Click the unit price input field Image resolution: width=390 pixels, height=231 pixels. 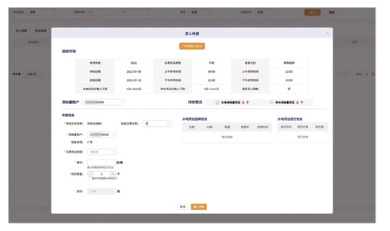[x=101, y=163]
